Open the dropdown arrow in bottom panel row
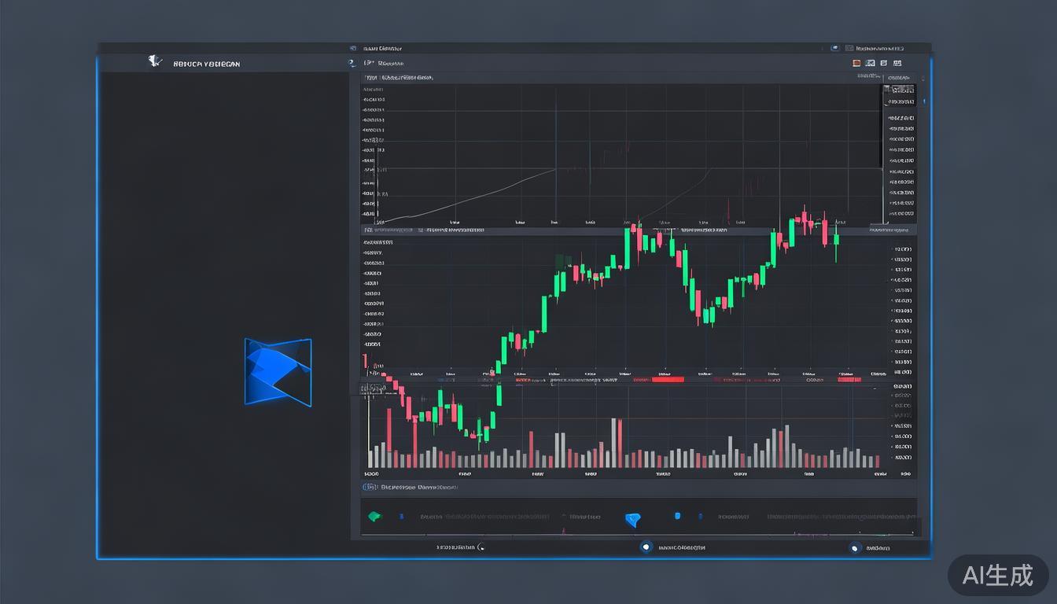Viewport: 1057px width, 604px height. 563,517
